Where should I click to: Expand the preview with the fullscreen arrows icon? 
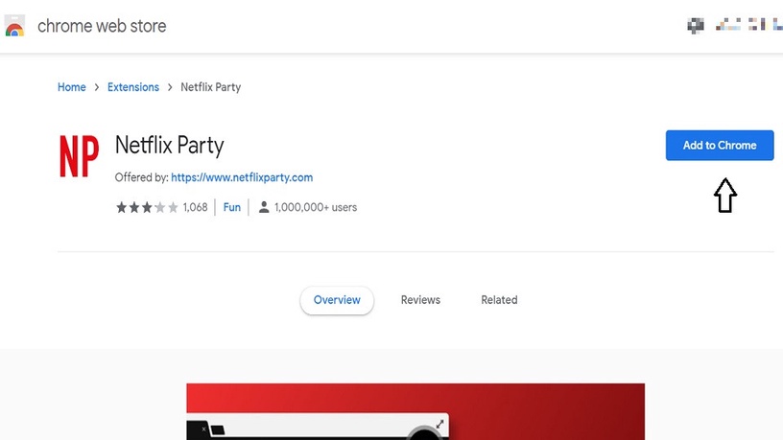[439, 425]
